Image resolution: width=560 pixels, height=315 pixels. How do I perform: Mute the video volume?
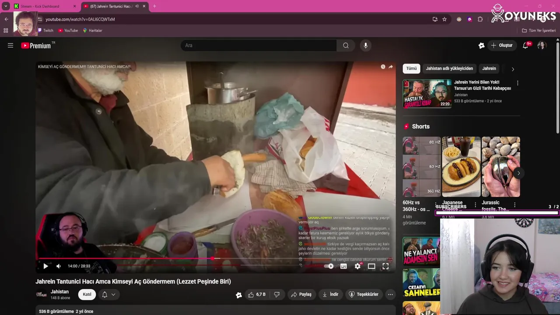point(59,266)
